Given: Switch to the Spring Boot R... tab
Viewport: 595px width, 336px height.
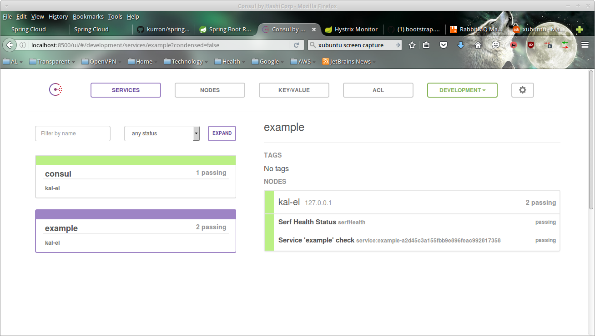Looking at the screenshot, I should (227, 30).
